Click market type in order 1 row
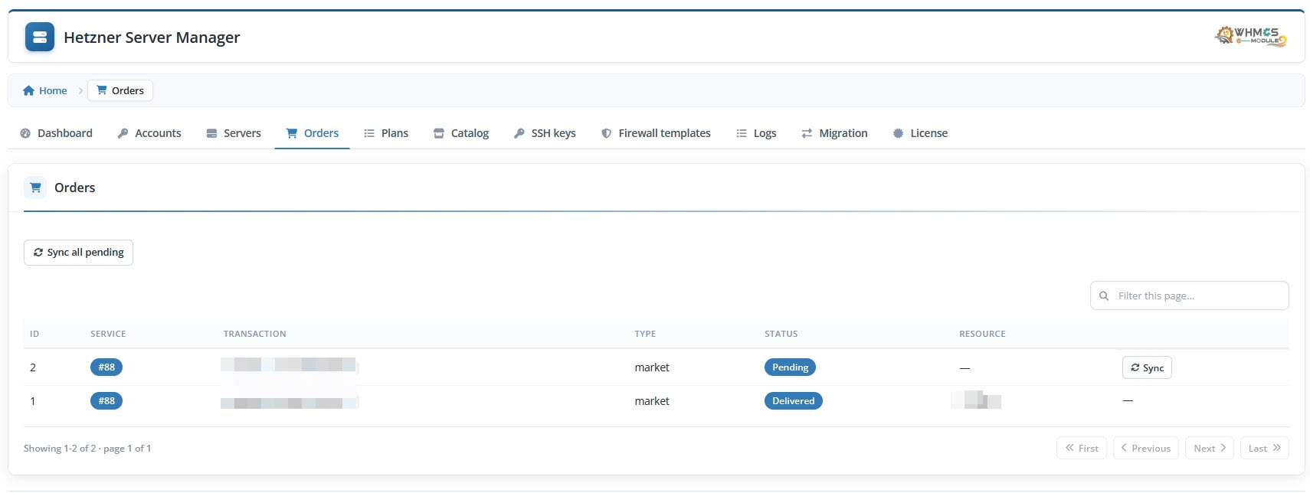The width and height of the screenshot is (1310, 493). pyautogui.click(x=652, y=401)
